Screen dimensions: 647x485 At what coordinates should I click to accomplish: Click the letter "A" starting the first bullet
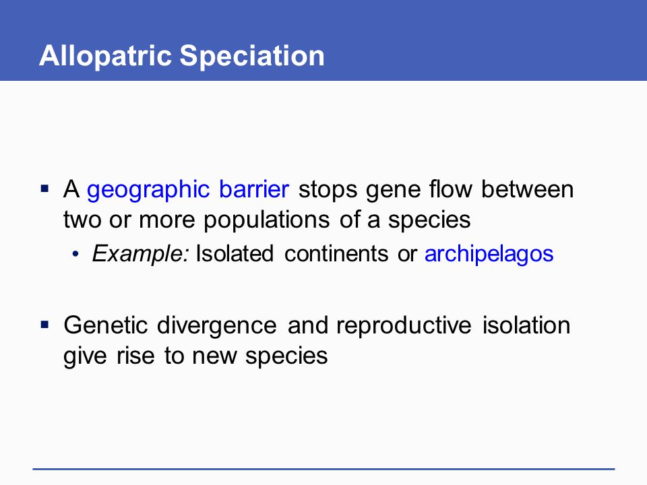point(71,189)
